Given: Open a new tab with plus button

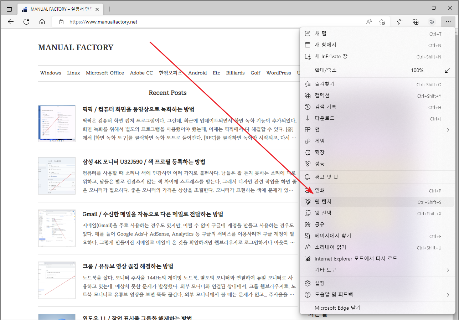Looking at the screenshot, I should [x=109, y=9].
